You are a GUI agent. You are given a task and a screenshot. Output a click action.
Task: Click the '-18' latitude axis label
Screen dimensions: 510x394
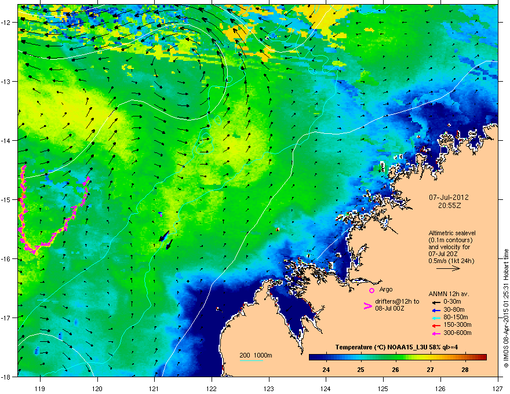coord(6,377)
